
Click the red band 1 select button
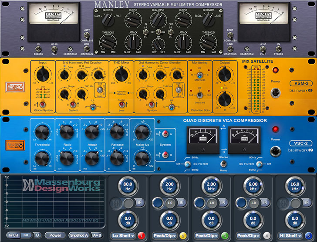coord(142,236)
